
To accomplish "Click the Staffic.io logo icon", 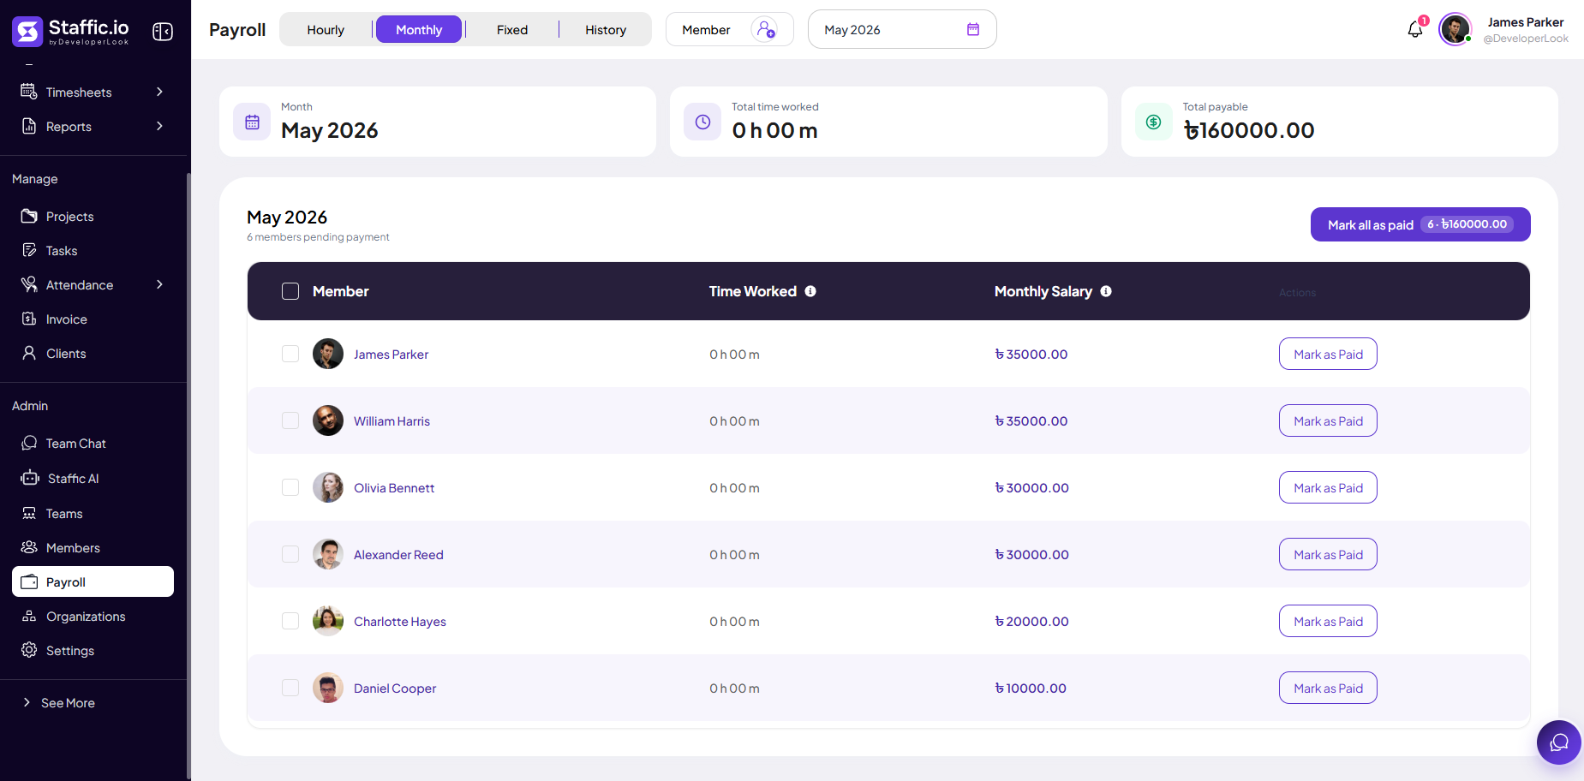I will pyautogui.click(x=27, y=32).
